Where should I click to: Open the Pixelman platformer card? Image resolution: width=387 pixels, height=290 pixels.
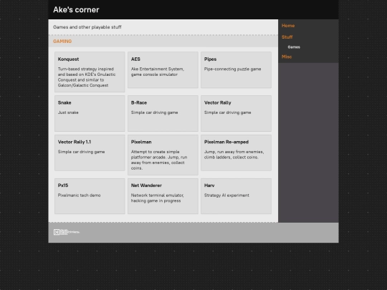click(163, 155)
